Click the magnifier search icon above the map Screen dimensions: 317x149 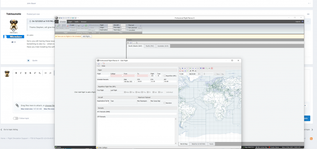click(180, 68)
